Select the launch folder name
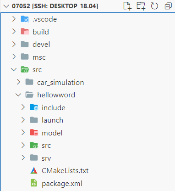Image resolution: width=175 pixels, height=191 pixels. point(53,120)
